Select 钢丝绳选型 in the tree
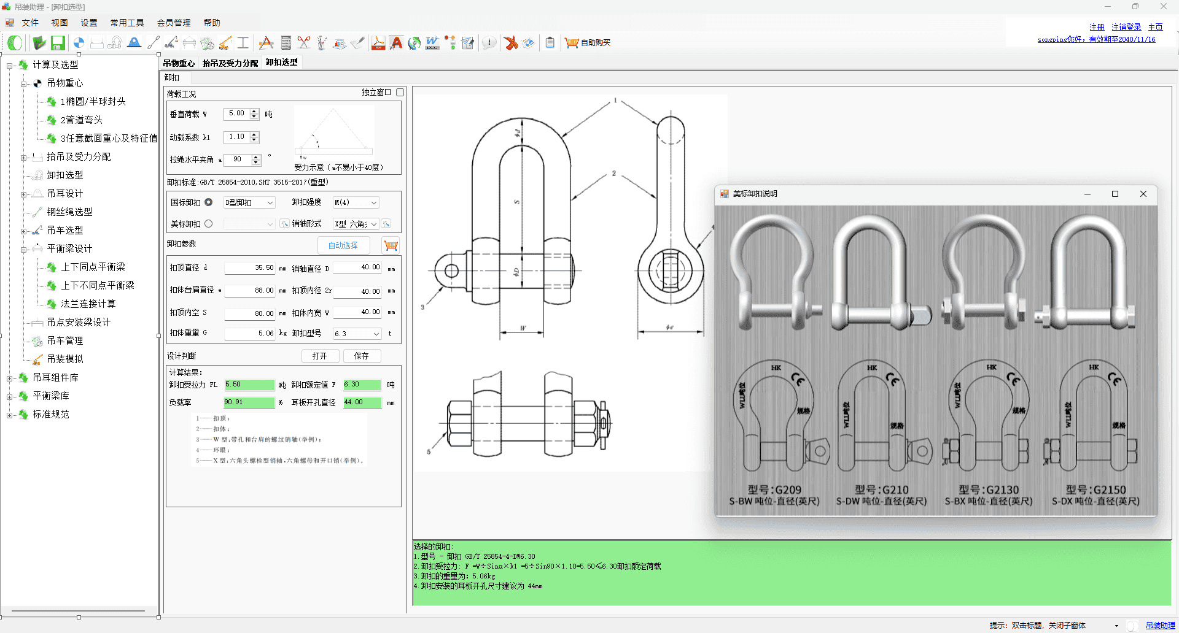The width and height of the screenshot is (1179, 633). (69, 212)
